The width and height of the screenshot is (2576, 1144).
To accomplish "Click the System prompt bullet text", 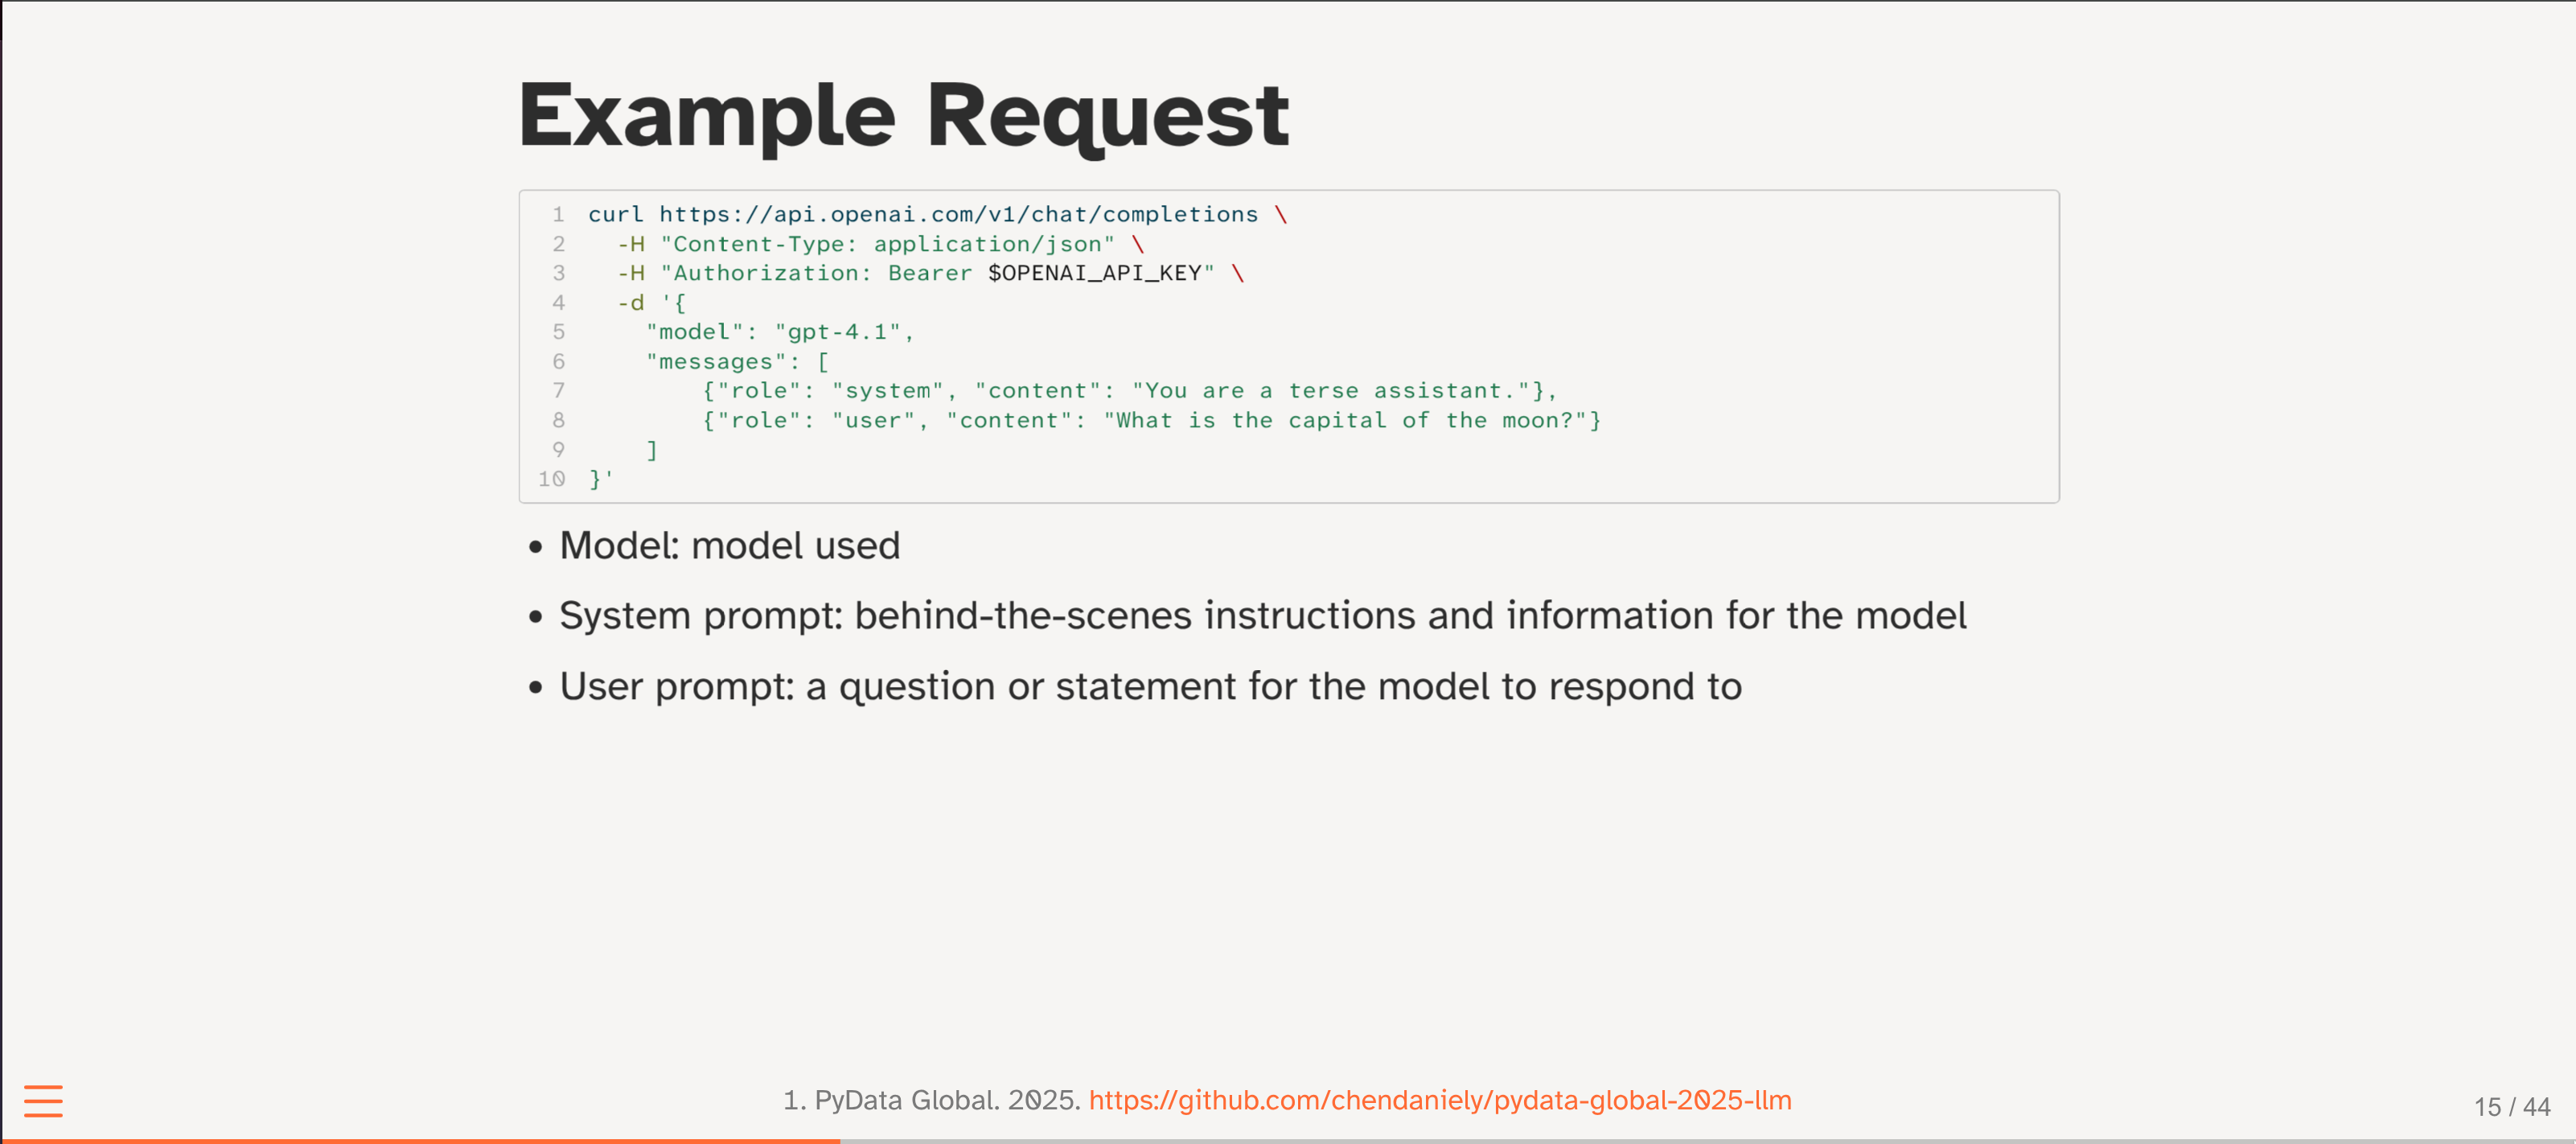I will (1262, 616).
